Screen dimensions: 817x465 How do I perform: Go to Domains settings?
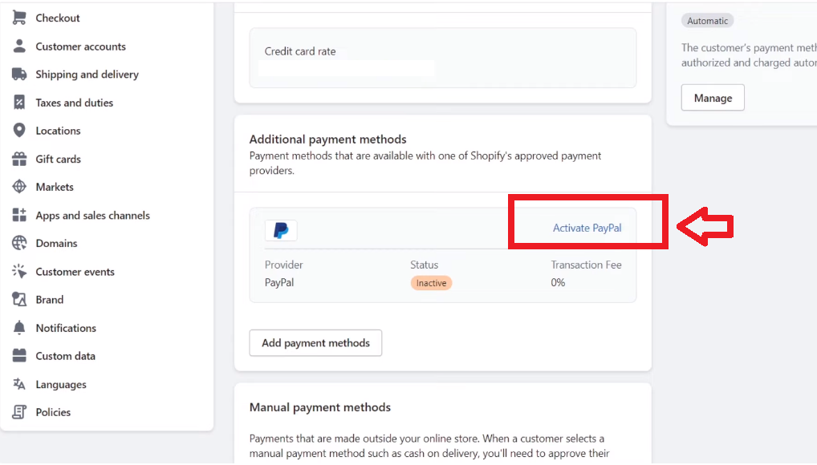coord(56,243)
